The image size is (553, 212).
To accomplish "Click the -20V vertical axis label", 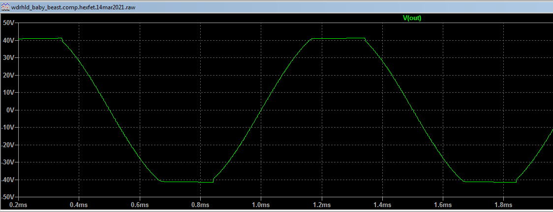I will (x=7, y=145).
